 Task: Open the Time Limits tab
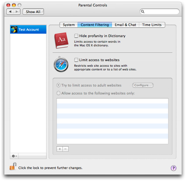(152, 25)
